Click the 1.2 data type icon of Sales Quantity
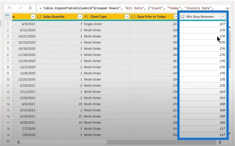The height and width of the screenshot is (146, 235). (39, 17)
